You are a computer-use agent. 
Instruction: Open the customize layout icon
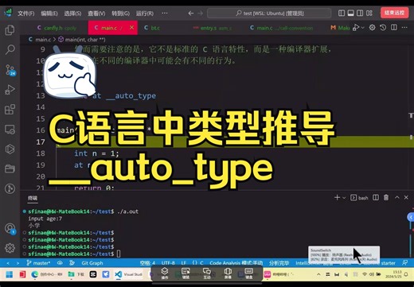(x=369, y=13)
